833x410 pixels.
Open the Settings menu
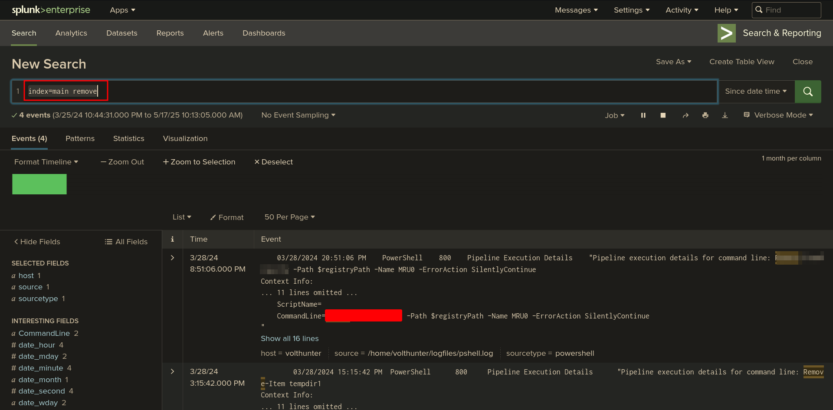coord(632,10)
